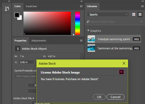The width and height of the screenshot is (145, 104).
Task: Click the Freestyle swimming sprint item name
Action: point(114,39)
